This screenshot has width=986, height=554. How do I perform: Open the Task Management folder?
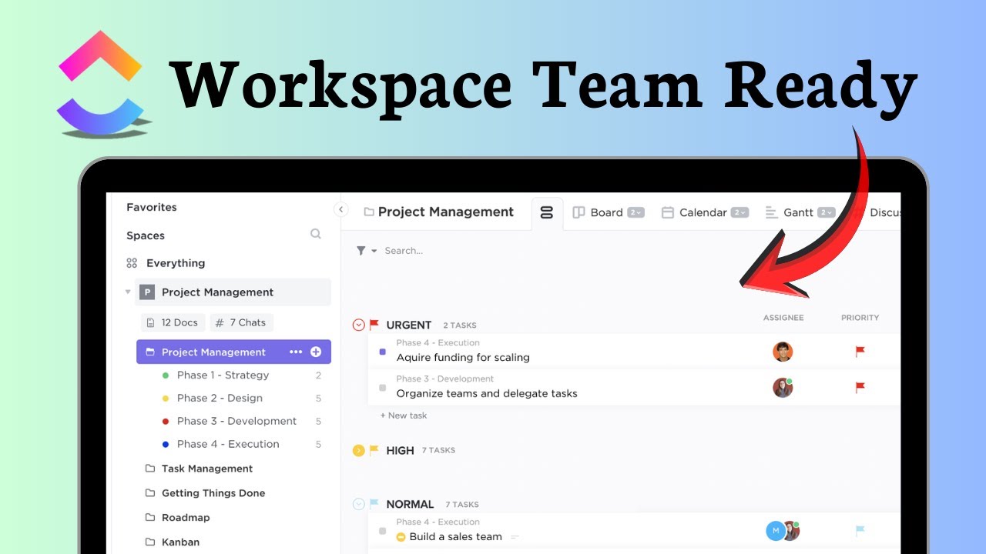207,469
